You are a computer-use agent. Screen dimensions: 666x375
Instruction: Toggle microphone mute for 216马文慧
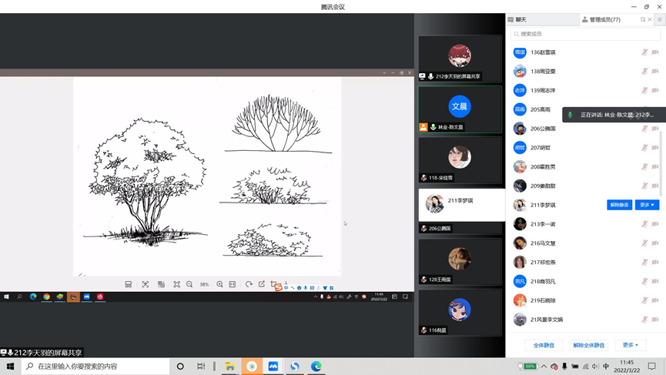point(645,243)
